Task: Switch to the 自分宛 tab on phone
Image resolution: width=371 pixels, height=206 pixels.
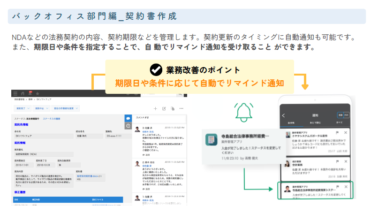Action: [x=291, y=123]
